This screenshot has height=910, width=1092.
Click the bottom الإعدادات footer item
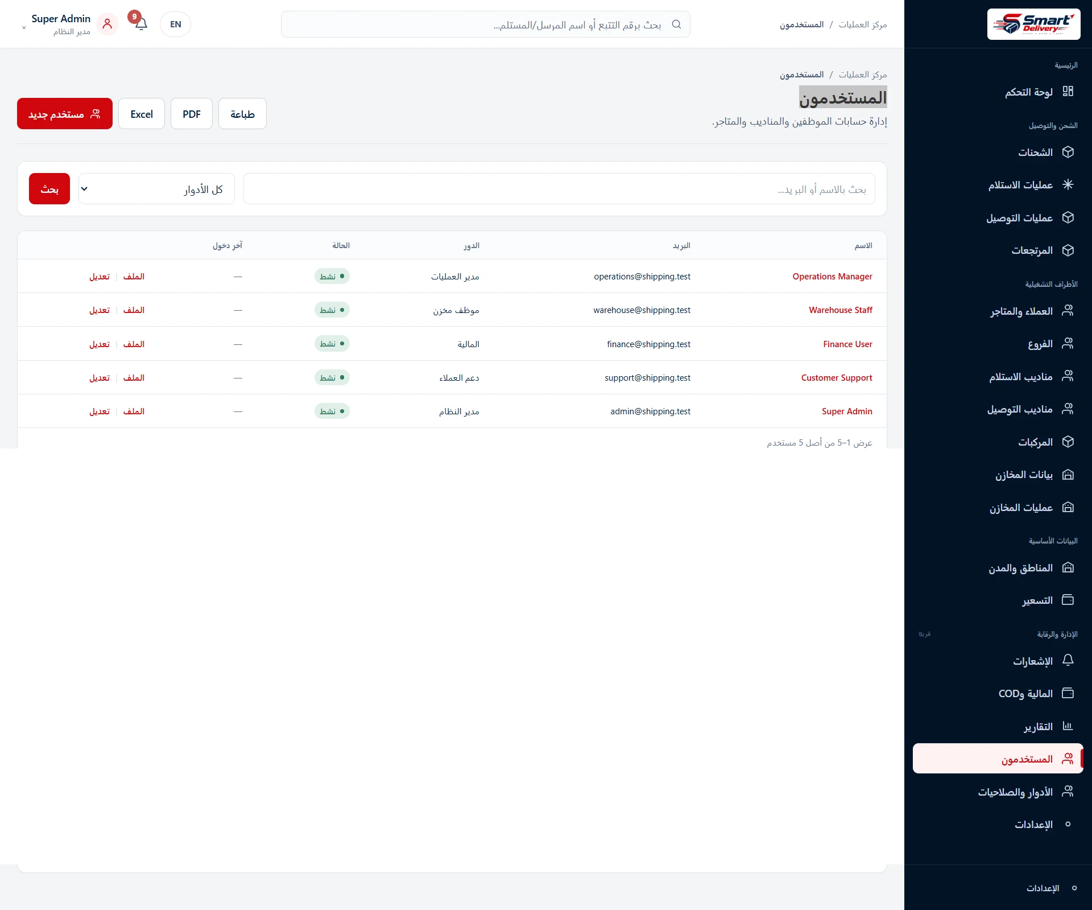pos(1052,888)
